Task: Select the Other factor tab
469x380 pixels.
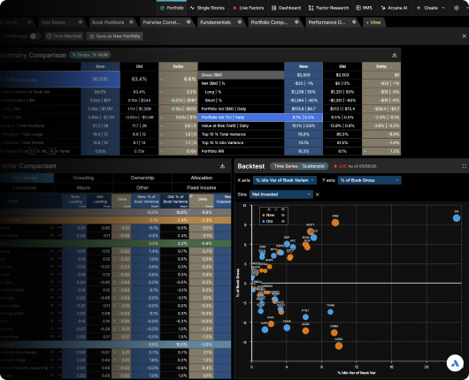Action: click(x=142, y=187)
